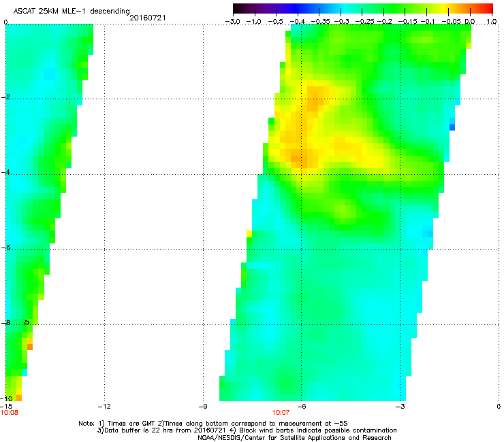This screenshot has width=504, height=442.
Task: Click the note line starting "3)Data buffer is 22 hrs"
Action: [247, 430]
